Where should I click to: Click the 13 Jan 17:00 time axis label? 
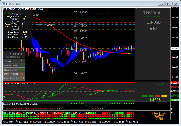[x=63, y=122]
